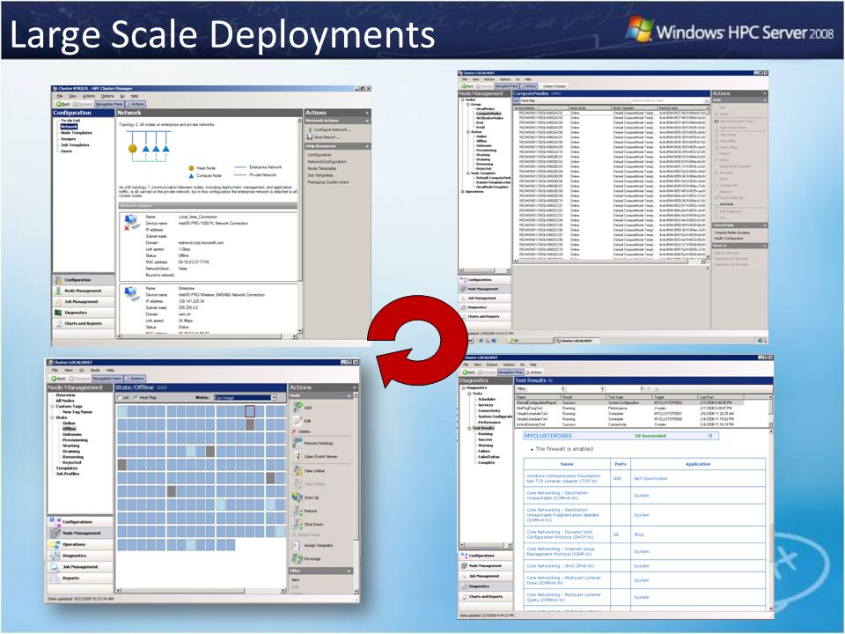Collapse the Filter section in Actions pane
Image resolution: width=845 pixels, height=634 pixels.
[x=322, y=571]
